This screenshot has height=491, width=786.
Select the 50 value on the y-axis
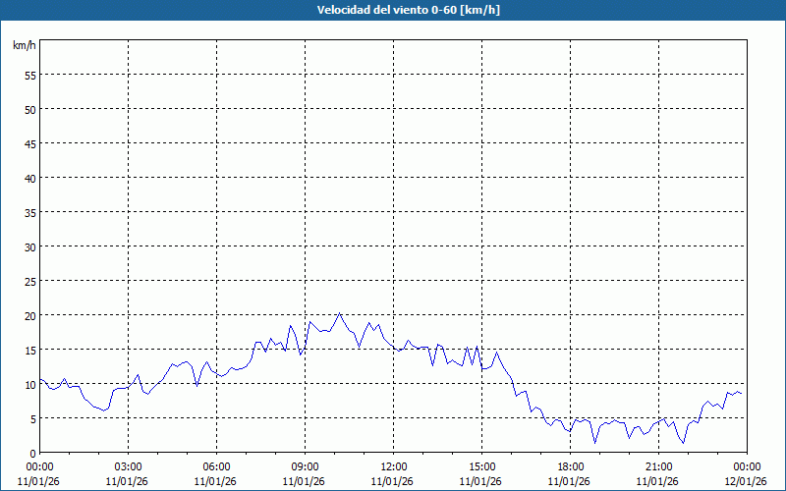[29, 109]
